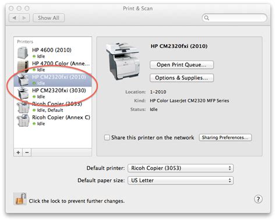This screenshot has width=276, height=221.
Task: Click the Location value 1-2010
Action: 158,92
